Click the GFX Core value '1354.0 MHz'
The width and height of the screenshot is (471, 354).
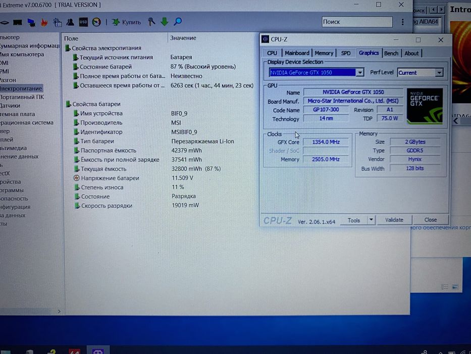pyautogui.click(x=326, y=142)
